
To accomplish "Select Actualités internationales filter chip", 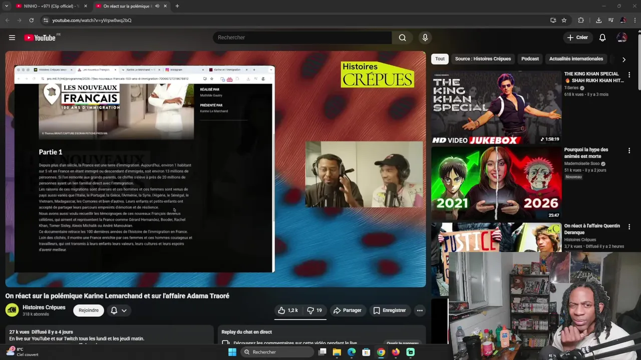I will pos(576,59).
